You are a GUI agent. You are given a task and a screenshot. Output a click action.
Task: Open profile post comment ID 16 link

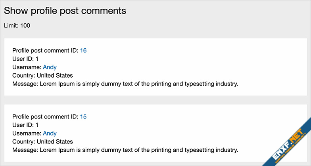83,50
